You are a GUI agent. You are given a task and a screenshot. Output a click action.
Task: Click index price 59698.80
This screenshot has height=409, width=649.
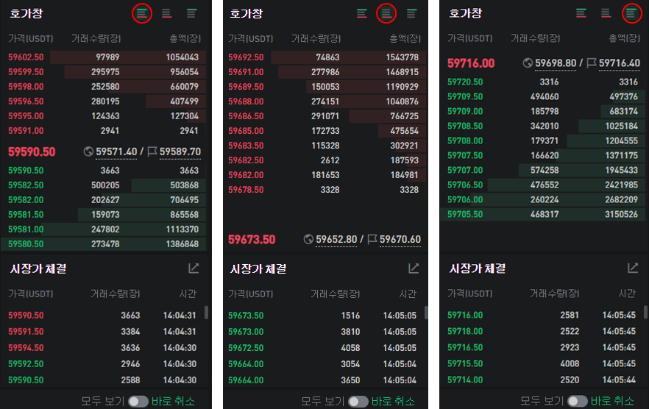(556, 63)
